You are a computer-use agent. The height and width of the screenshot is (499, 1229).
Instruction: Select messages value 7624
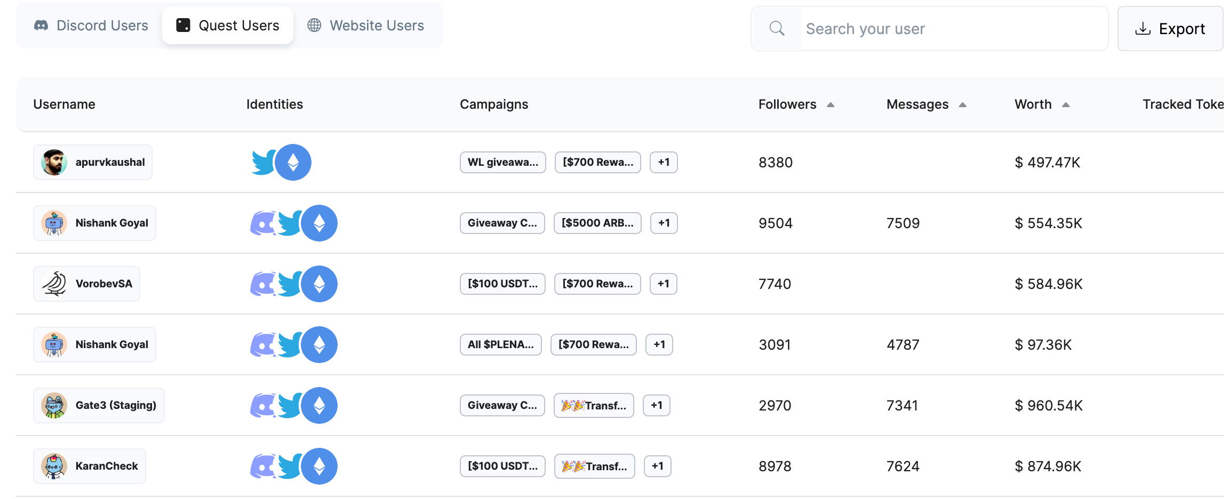903,466
